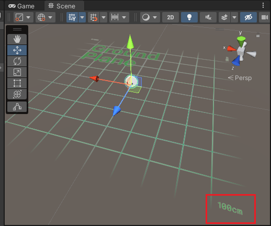Toggle 2D view mode
The width and height of the screenshot is (271, 226).
(171, 17)
